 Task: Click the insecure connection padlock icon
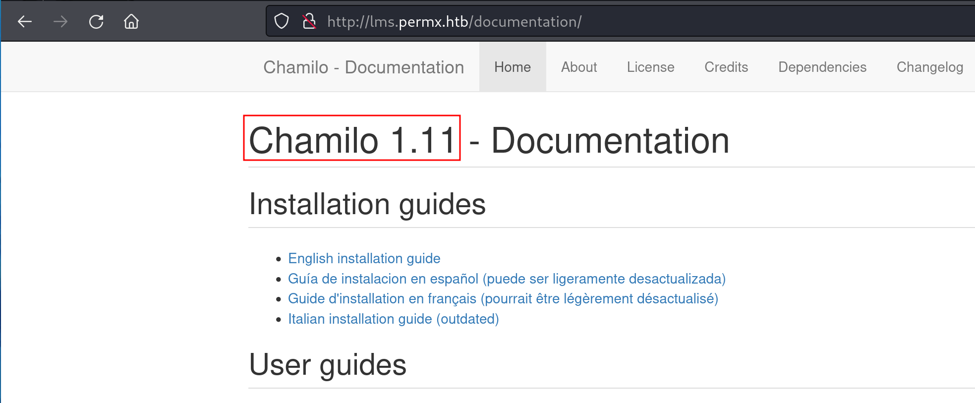(x=309, y=21)
